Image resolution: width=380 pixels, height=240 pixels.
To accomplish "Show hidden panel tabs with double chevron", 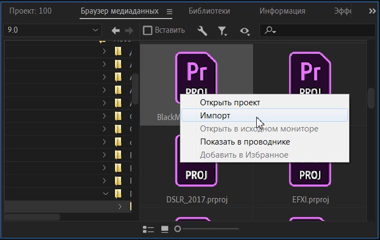I will coord(372,11).
